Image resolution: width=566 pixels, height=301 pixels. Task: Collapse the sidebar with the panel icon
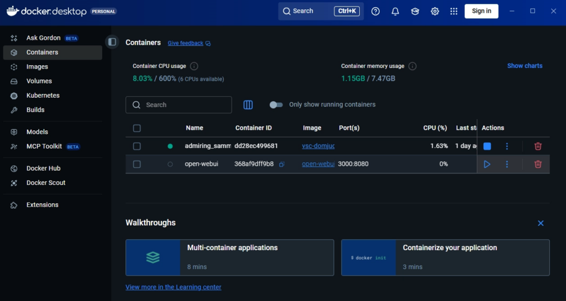(112, 42)
